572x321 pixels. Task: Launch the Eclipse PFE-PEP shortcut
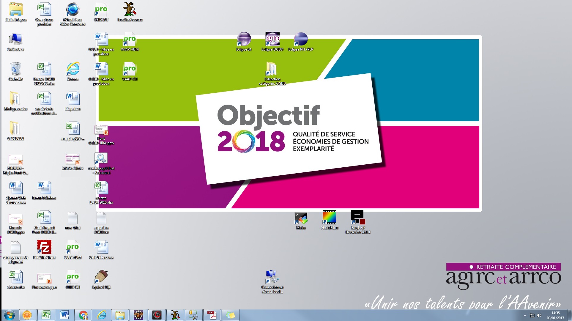pos(301,42)
